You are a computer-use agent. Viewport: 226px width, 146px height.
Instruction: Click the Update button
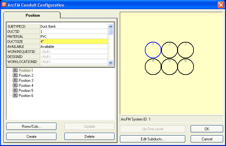89,126
